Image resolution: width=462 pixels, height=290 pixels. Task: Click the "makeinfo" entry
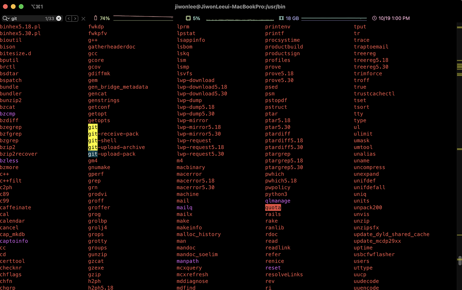coord(189,228)
